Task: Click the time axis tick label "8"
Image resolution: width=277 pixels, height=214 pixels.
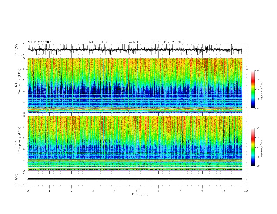Action: (x=202, y=191)
